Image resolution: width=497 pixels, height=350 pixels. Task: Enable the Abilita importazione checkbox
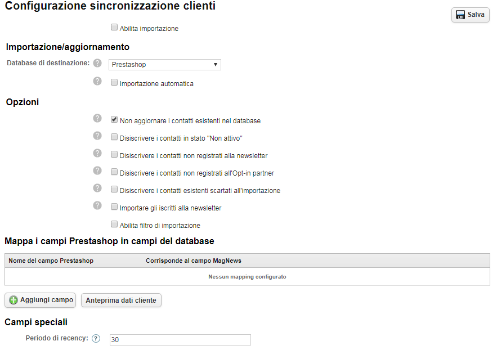coord(114,27)
